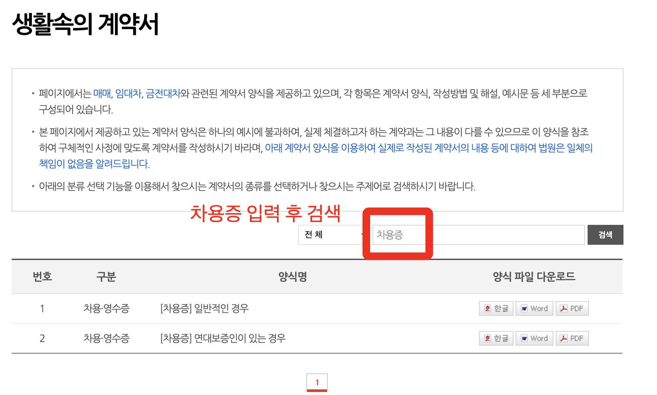This screenshot has height=395, width=657.
Task: Open the [차용증] 연대보증인이 있는 경우 form entry
Action: pyautogui.click(x=223, y=338)
